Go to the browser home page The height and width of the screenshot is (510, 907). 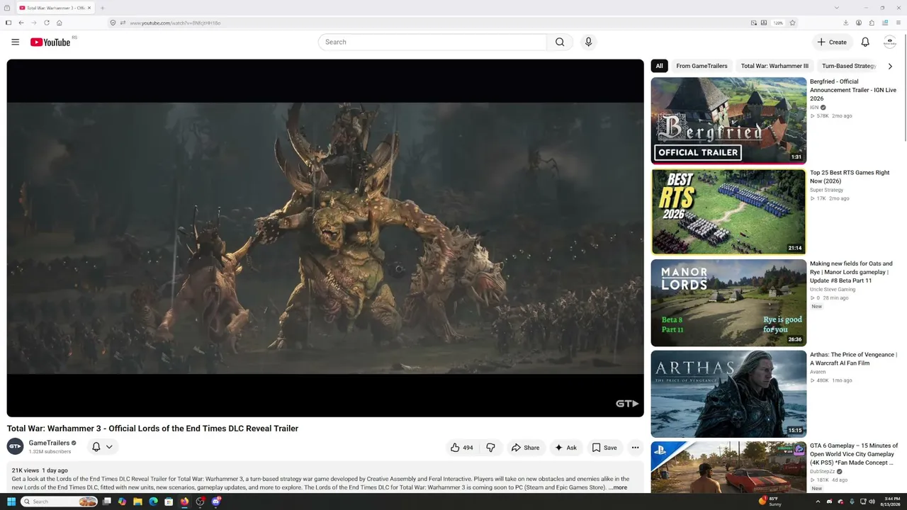tap(60, 23)
